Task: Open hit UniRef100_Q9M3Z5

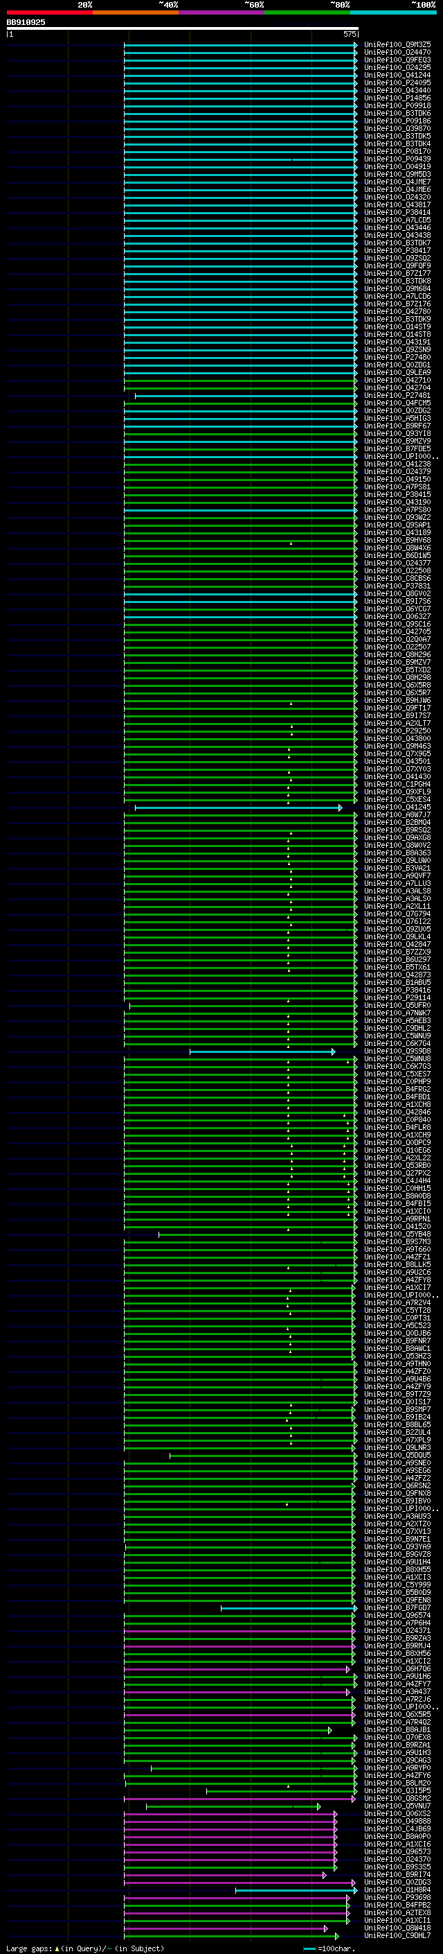Action: tap(397, 45)
